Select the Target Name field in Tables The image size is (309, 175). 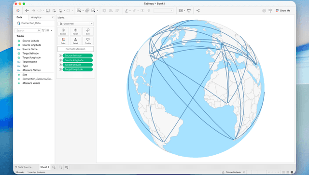29,62
